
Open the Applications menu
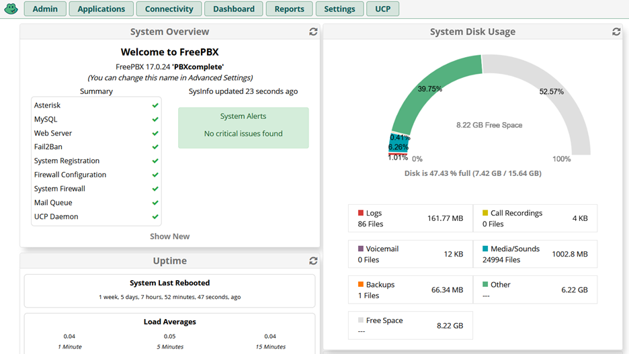click(101, 9)
